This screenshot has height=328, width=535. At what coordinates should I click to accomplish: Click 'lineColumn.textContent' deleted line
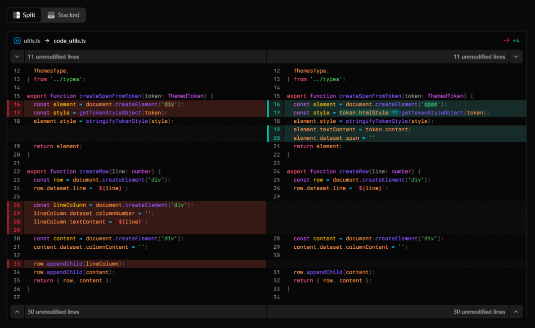coord(91,221)
